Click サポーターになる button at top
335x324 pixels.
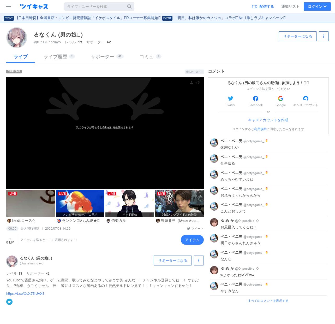coord(298,36)
